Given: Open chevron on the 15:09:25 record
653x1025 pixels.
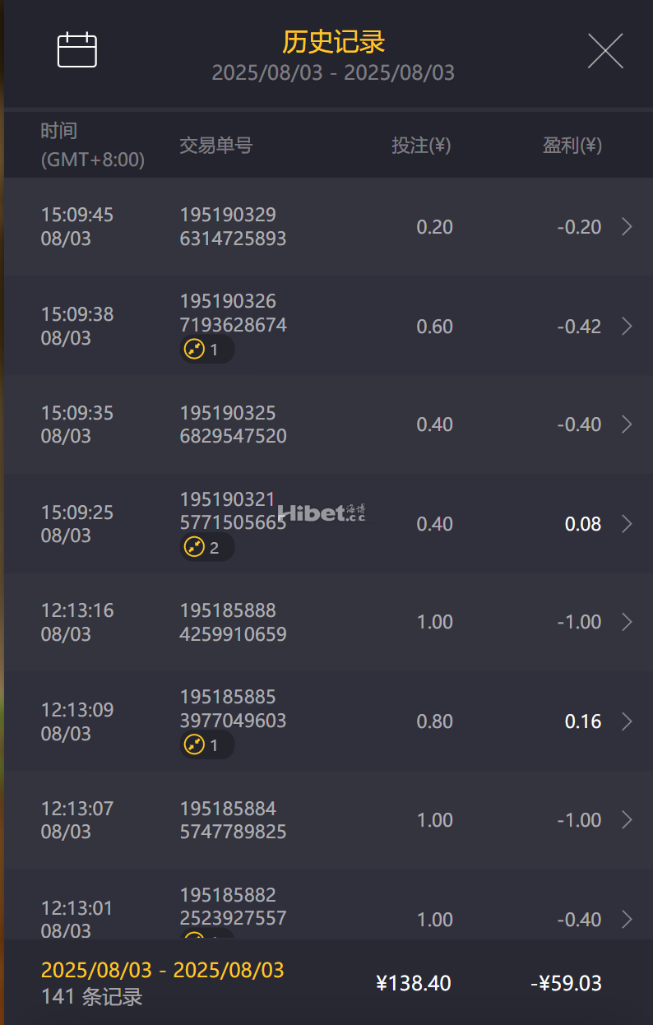Looking at the screenshot, I should click(x=627, y=524).
